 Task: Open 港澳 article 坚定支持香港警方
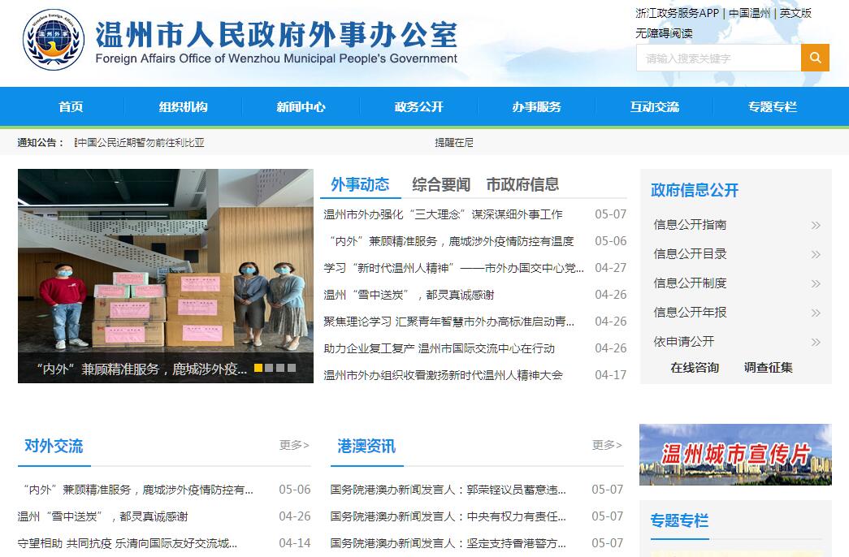pyautogui.click(x=448, y=543)
